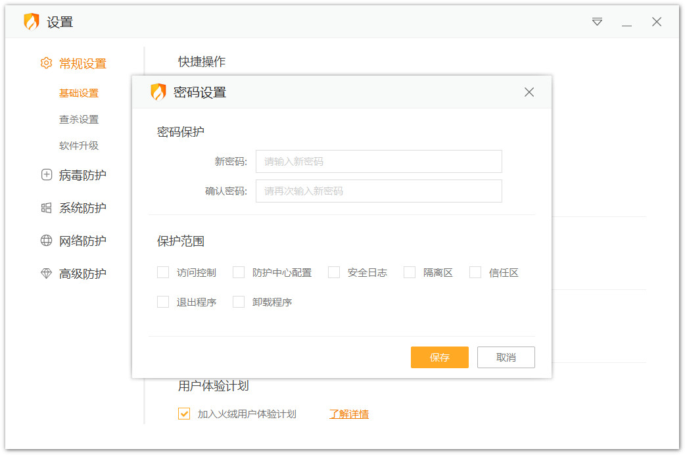Screen dimensions: 685x455
Task: Click the globe icon beside 网络防护
Action: click(x=46, y=241)
